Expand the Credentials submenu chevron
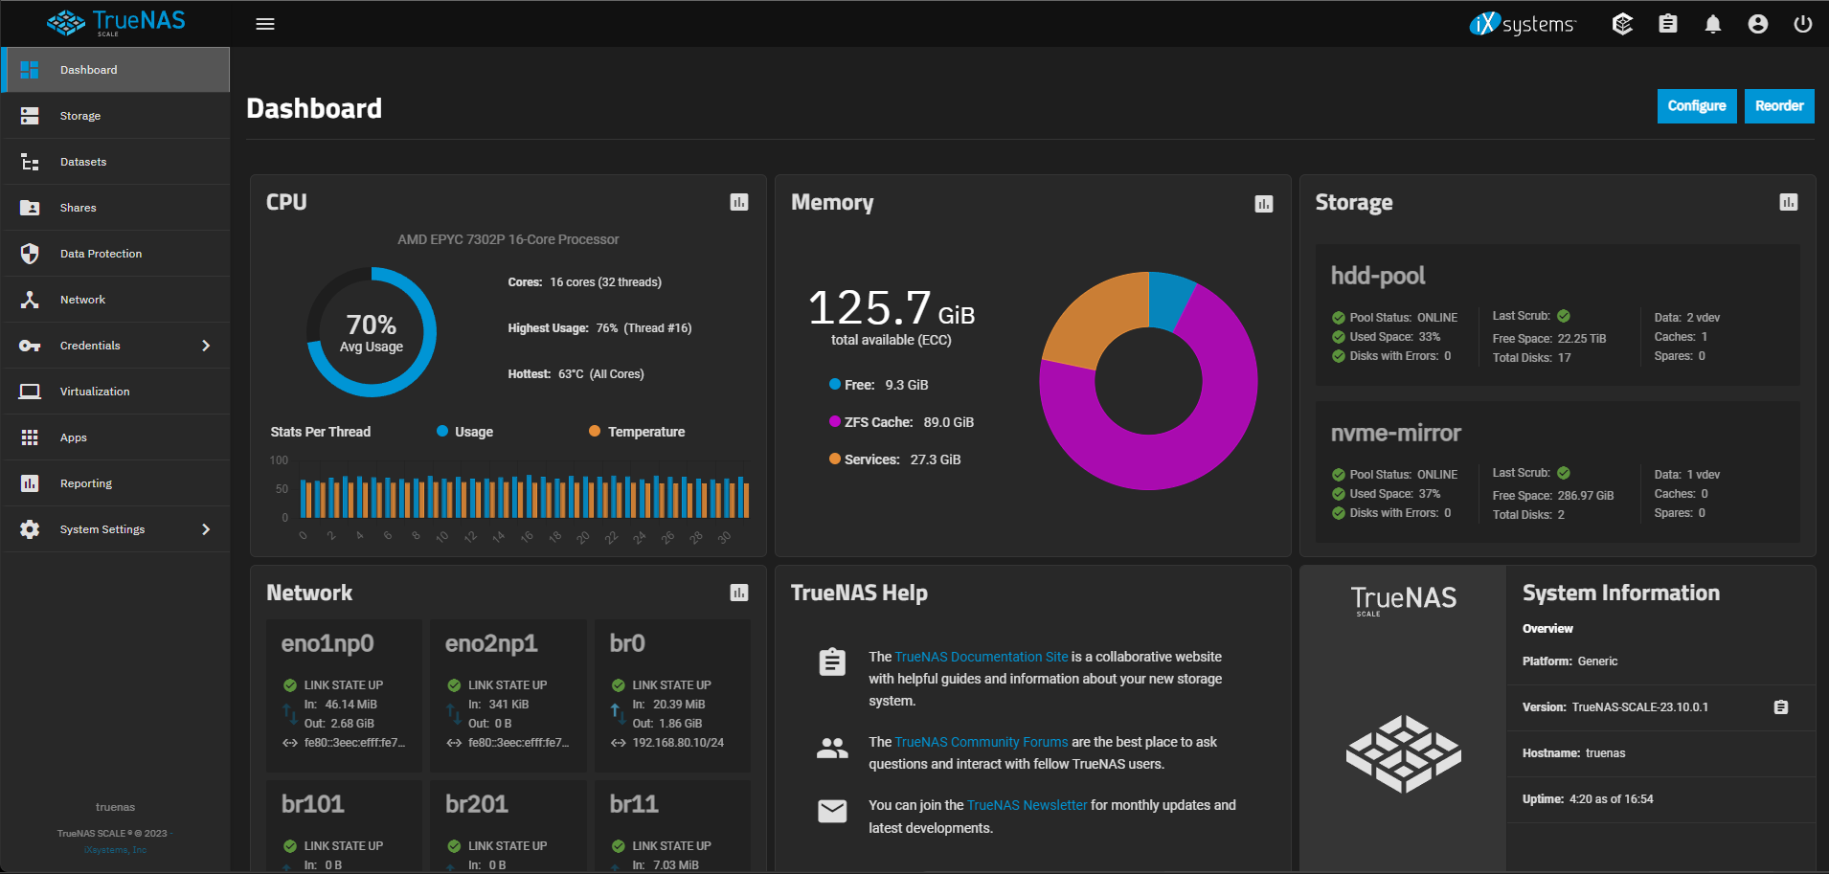The width and height of the screenshot is (1829, 874). coord(206,346)
